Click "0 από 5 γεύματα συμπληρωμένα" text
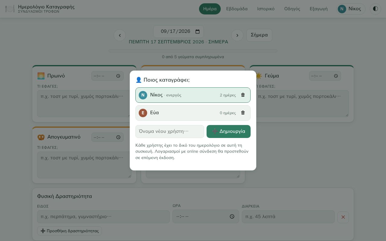Screen dimensions: 386x241 (193, 57)
